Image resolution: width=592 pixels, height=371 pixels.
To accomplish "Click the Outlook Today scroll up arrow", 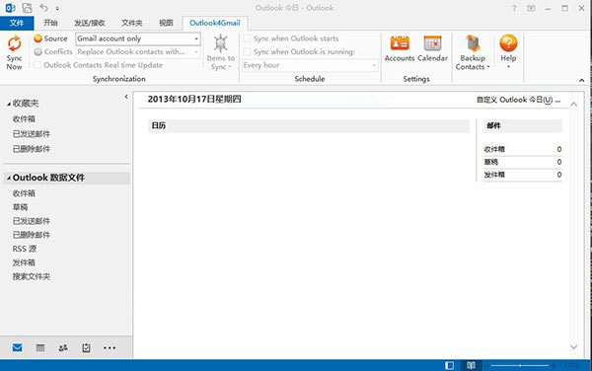I will (x=574, y=105).
